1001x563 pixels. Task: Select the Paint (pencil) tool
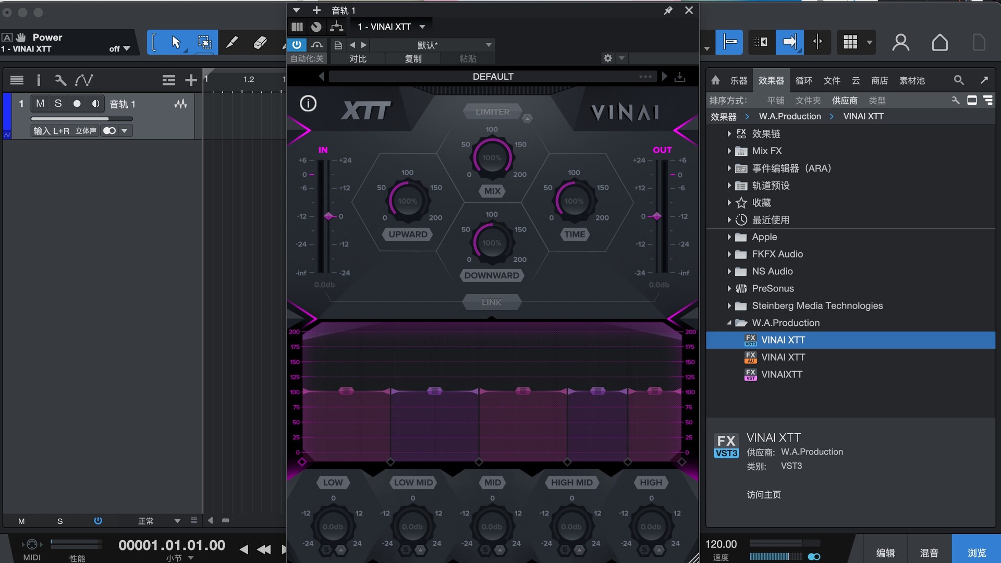[x=232, y=42]
